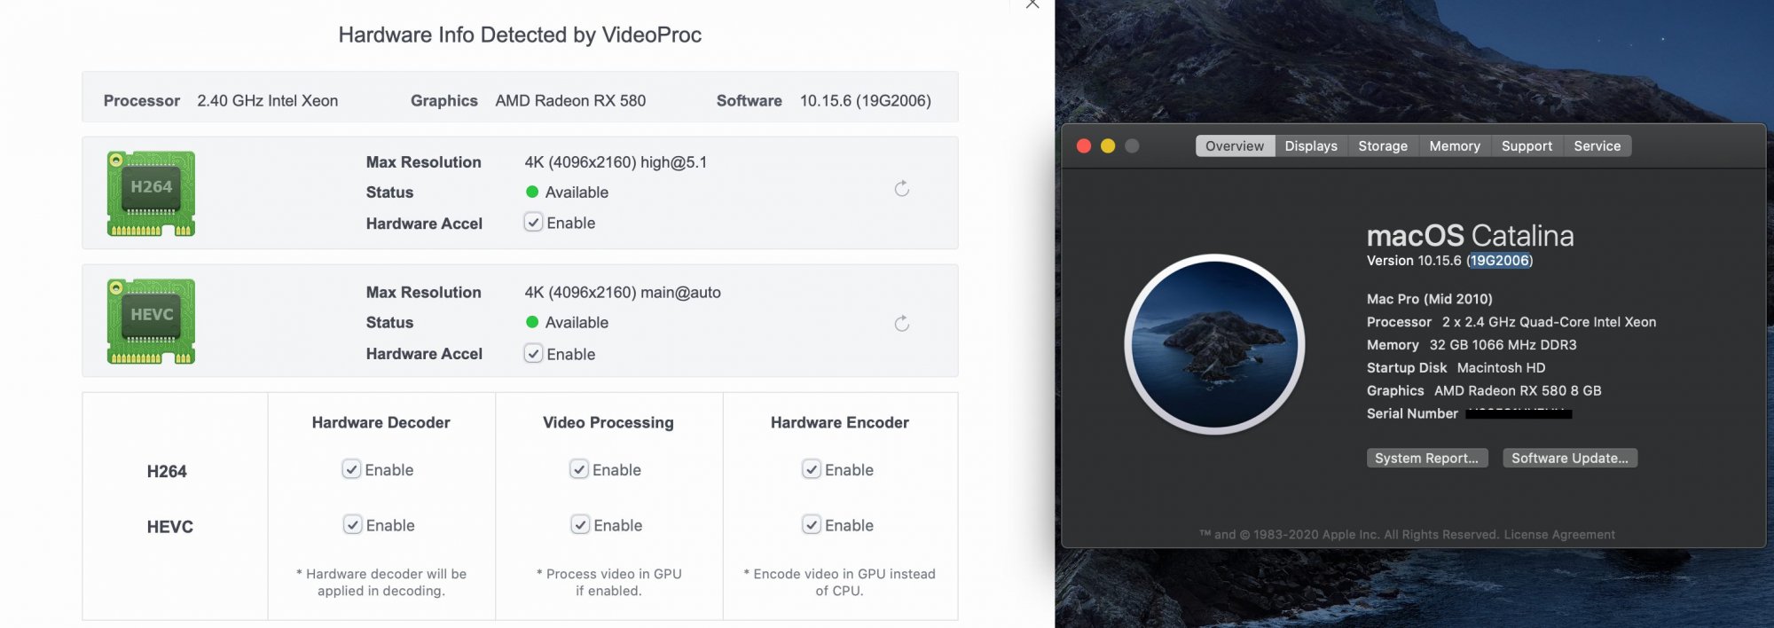Click the 'Hardware Encoder' column header
Viewport: 1774px width, 628px height.
click(839, 422)
